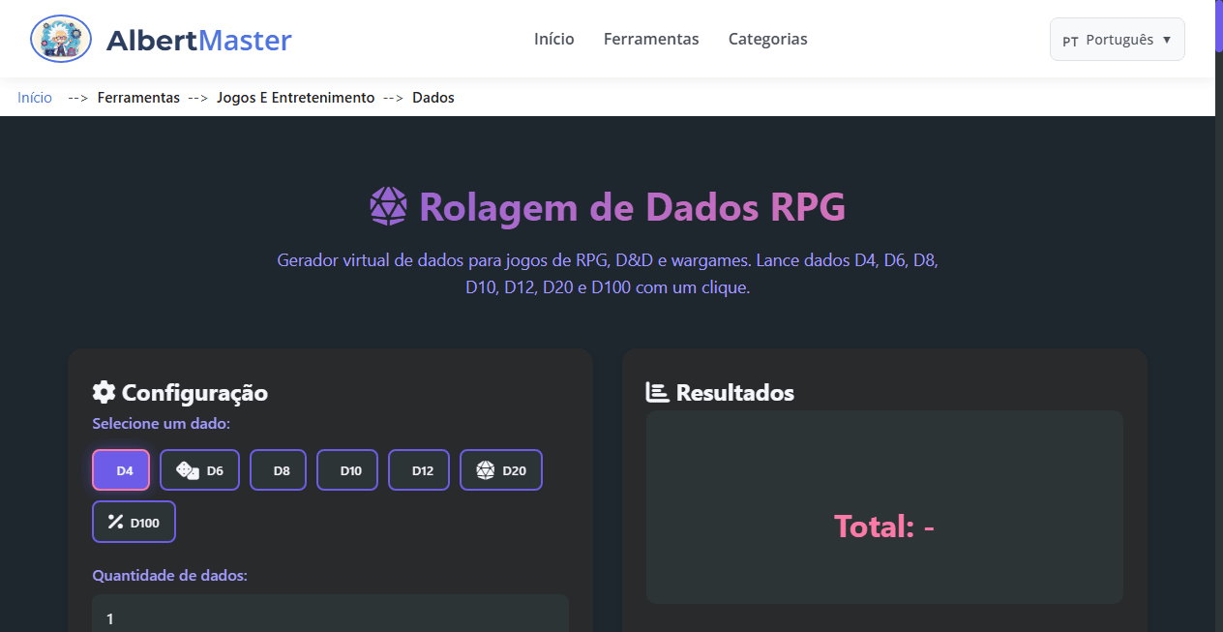This screenshot has height=632, width=1223.
Task: Click the AlbertMaster avatar logo
Action: [60, 39]
